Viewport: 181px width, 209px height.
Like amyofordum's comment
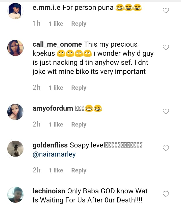click(x=166, y=111)
